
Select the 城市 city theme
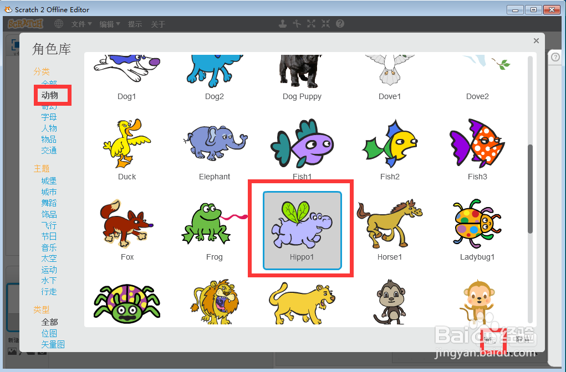pyautogui.click(x=49, y=192)
